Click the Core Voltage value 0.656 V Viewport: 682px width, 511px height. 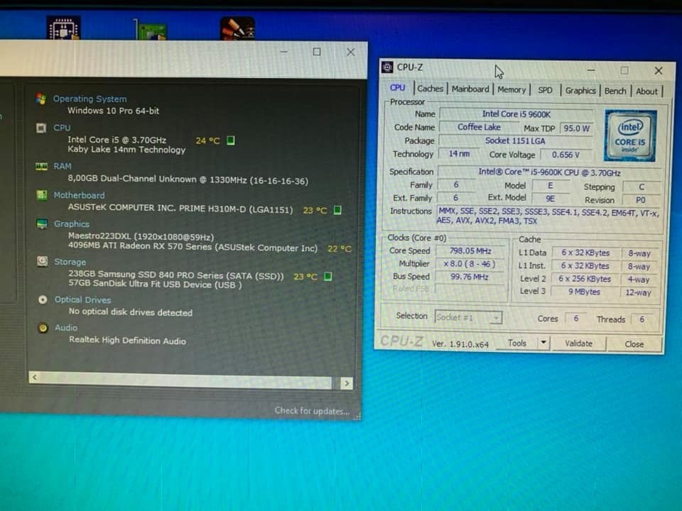565,155
